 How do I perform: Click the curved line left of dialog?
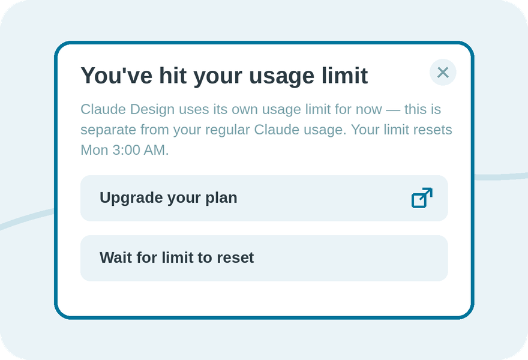point(27,219)
